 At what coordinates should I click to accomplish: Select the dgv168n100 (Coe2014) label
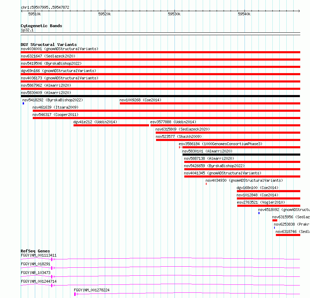coord(257,188)
